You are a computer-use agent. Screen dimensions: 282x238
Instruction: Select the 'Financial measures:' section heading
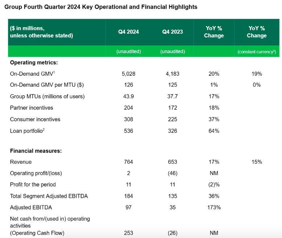(x=36, y=151)
